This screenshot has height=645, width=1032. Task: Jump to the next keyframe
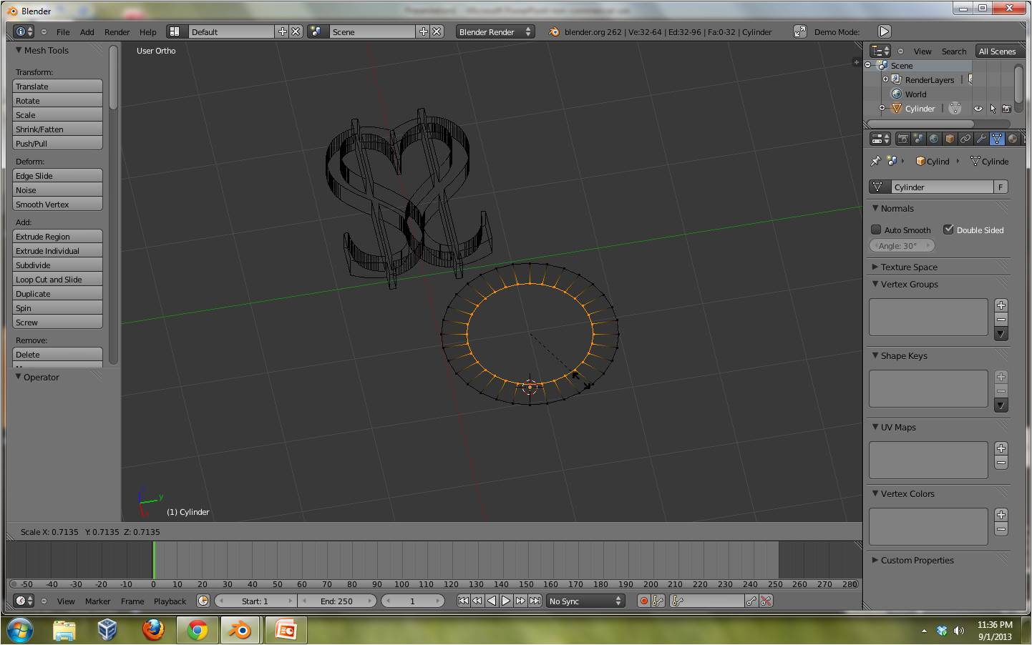[520, 601]
